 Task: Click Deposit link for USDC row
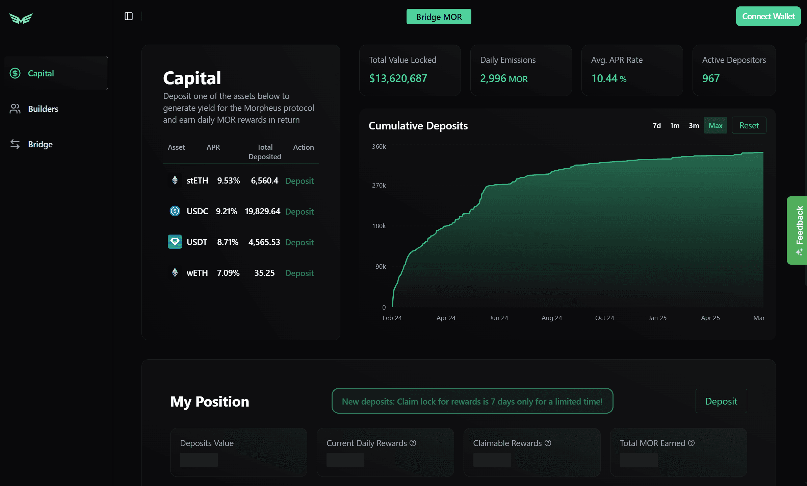coord(300,212)
